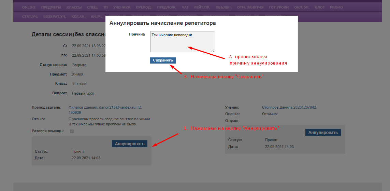Image resolution: width=390 pixels, height=191 pixels.
Task: Go to the РЕЙТ.ПР. menu item
Action: [x=202, y=8]
